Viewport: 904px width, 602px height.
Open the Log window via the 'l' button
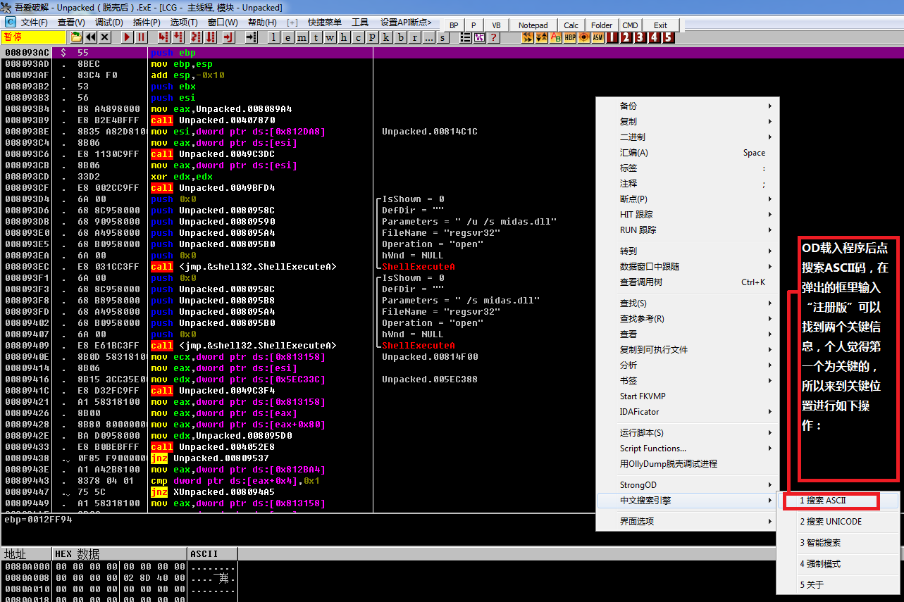click(274, 37)
